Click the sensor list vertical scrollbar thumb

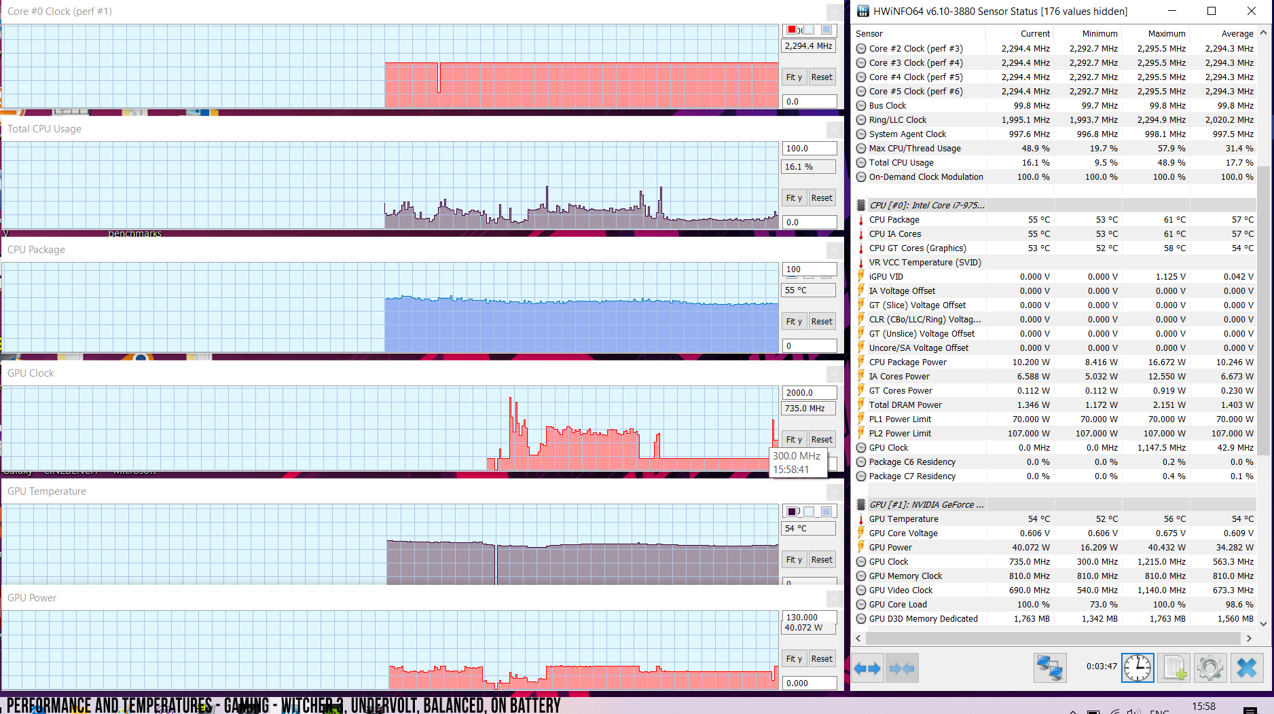[1263, 309]
